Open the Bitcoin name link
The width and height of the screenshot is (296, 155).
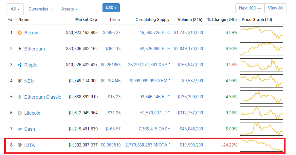(31, 33)
